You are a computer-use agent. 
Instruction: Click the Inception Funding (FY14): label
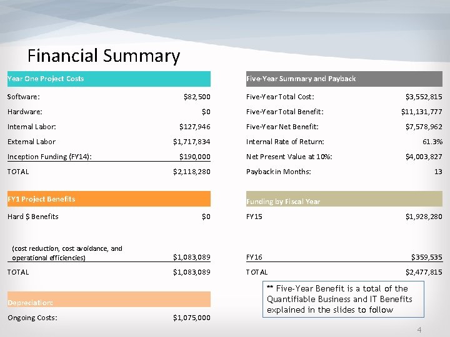point(49,157)
